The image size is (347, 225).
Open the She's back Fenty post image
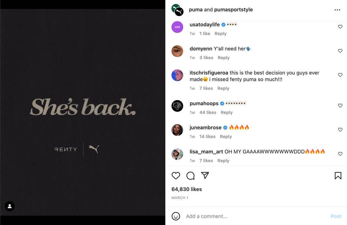pos(83,112)
